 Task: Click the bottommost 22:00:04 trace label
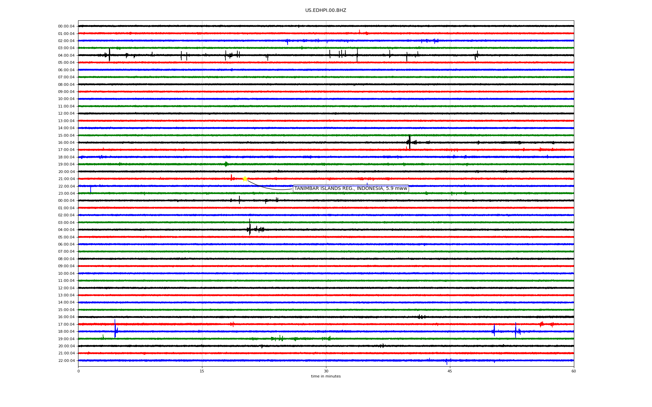click(x=66, y=361)
